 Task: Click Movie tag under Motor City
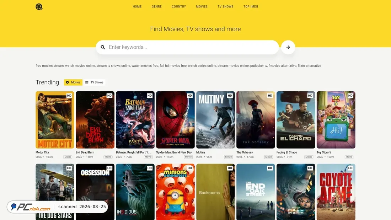tap(68, 157)
